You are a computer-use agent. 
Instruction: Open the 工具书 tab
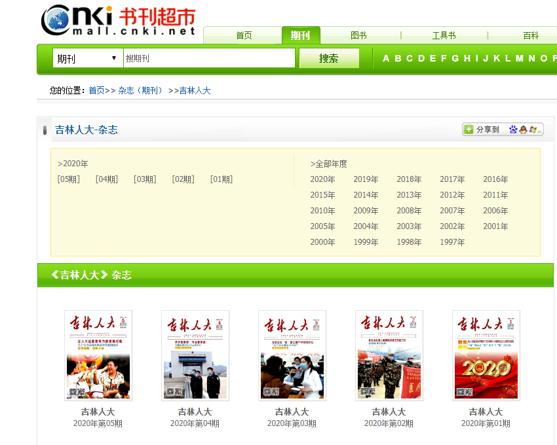tap(444, 35)
